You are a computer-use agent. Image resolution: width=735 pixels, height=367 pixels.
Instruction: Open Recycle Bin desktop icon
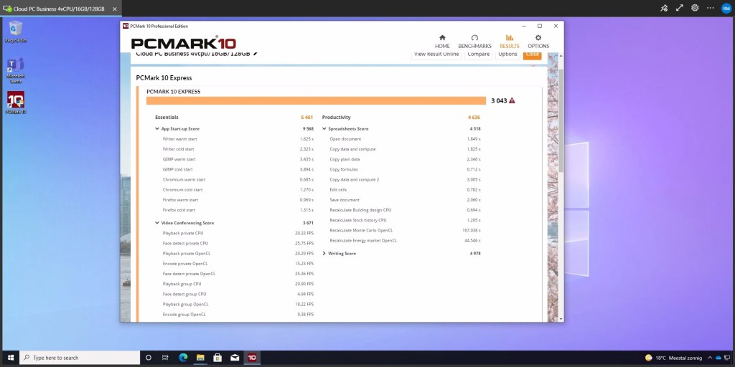tap(16, 32)
